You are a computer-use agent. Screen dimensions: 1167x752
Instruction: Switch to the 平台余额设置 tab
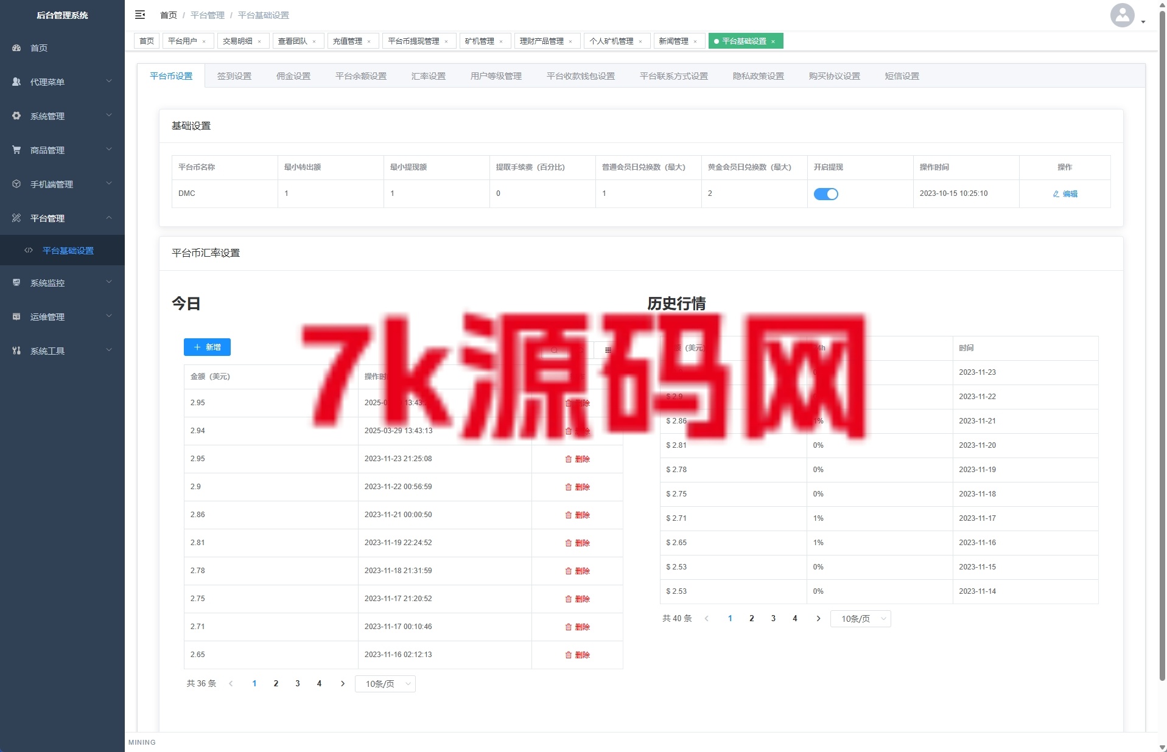click(361, 76)
